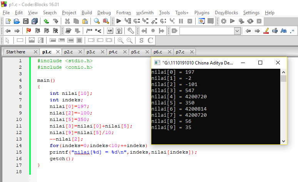Cut selected text with scissors icon
Image resolution: width=298 pixels, height=182 pixels.
pos(67,21)
